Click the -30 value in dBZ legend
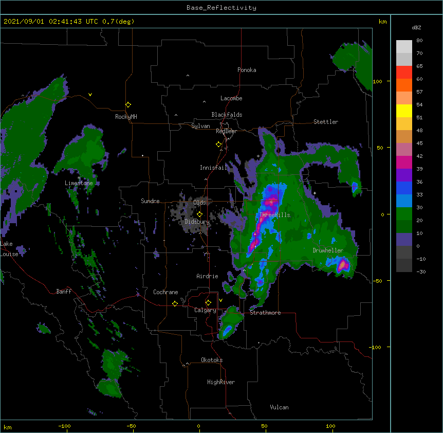 (x=421, y=272)
